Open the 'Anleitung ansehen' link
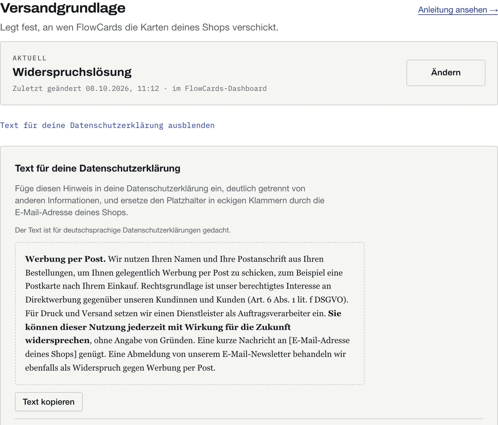 tap(458, 10)
